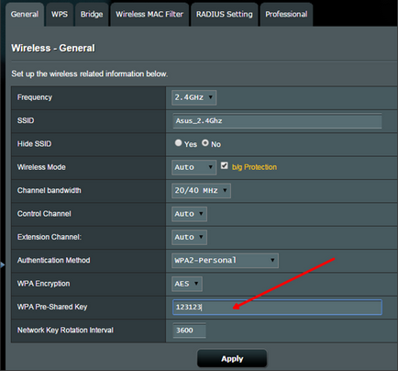
Task: Click the Hide SSID label
Action: click(x=34, y=144)
